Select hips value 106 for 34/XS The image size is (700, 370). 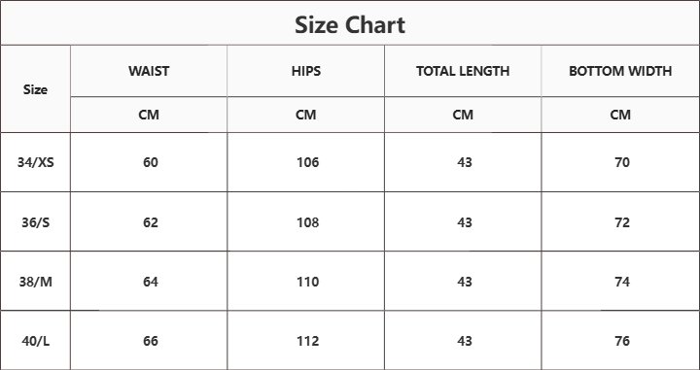click(308, 162)
